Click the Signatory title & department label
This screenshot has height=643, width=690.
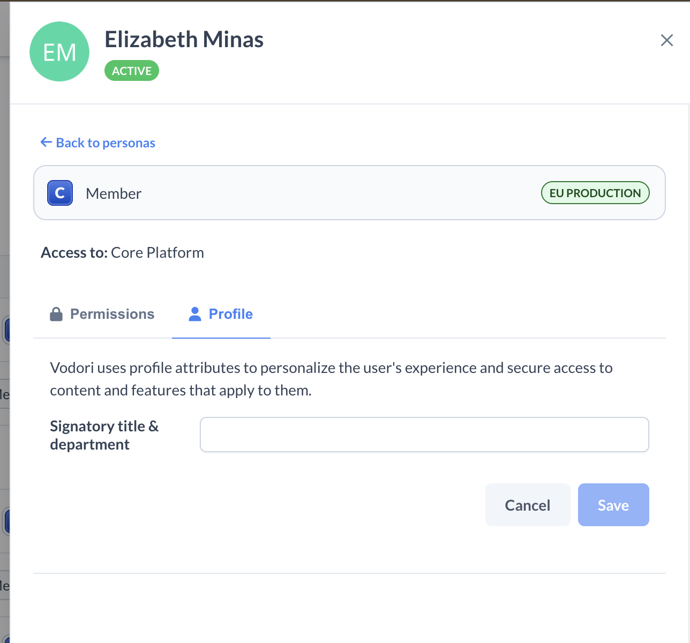(104, 435)
